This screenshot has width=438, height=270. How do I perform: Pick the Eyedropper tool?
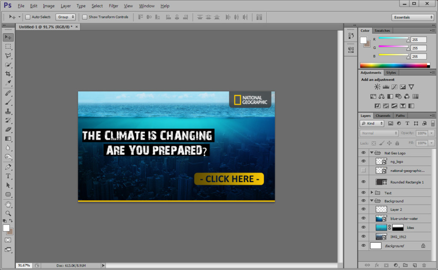click(x=8, y=83)
